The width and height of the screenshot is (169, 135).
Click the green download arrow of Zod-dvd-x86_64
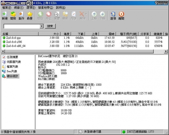4,46
